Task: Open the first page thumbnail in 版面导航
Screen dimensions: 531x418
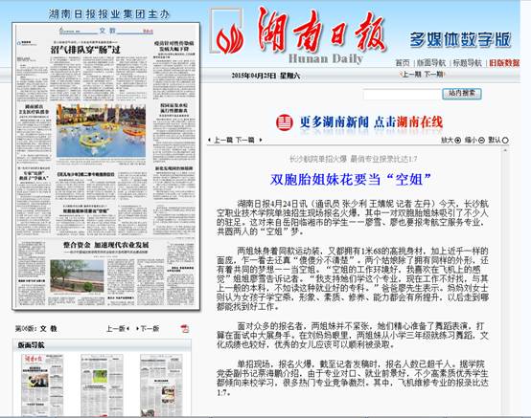Action: point(42,385)
